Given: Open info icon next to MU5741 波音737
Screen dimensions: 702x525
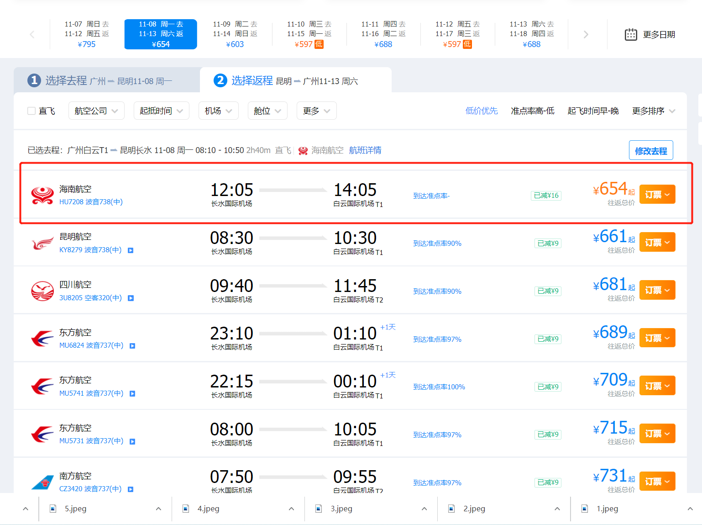Looking at the screenshot, I should point(132,393).
